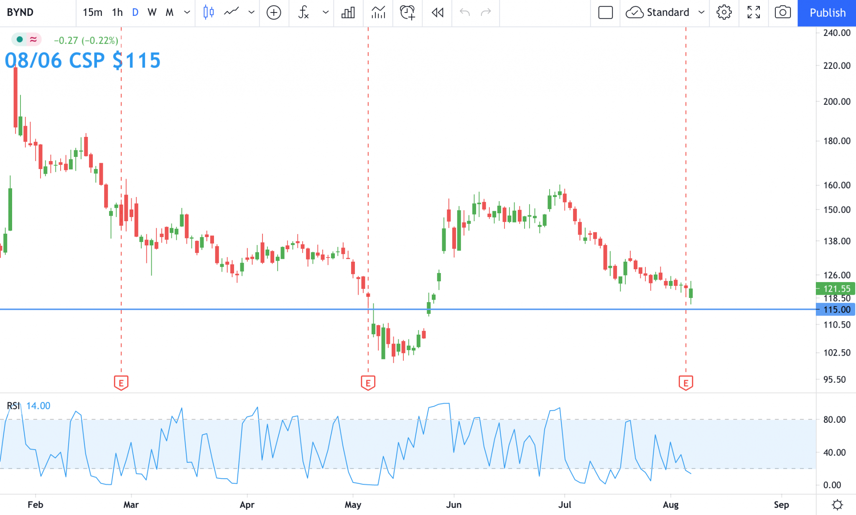856x515 pixels.
Task: Click the pink approximate-equal data indicator
Action: (x=33, y=40)
